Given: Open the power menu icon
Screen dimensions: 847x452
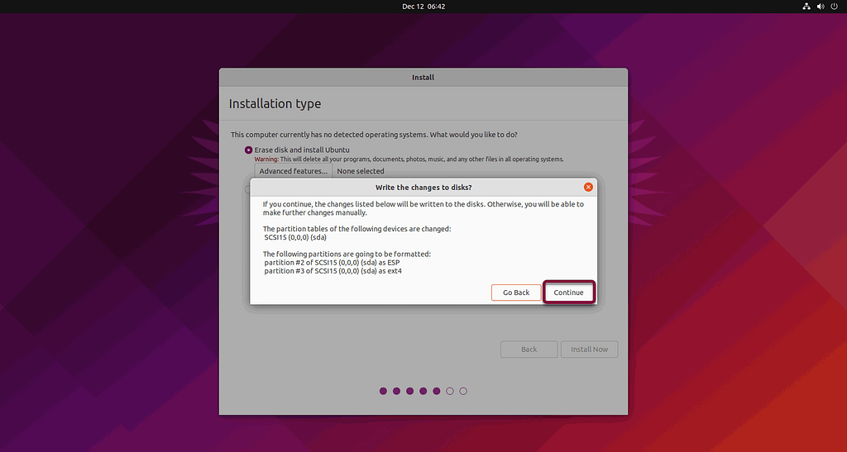Looking at the screenshot, I should [834, 7].
